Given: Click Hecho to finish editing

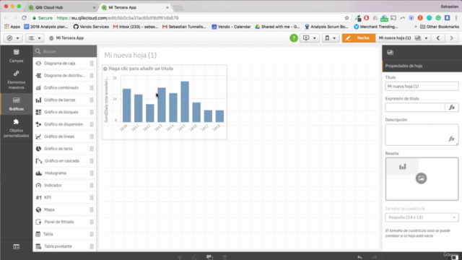Looking at the screenshot, I should [359, 38].
